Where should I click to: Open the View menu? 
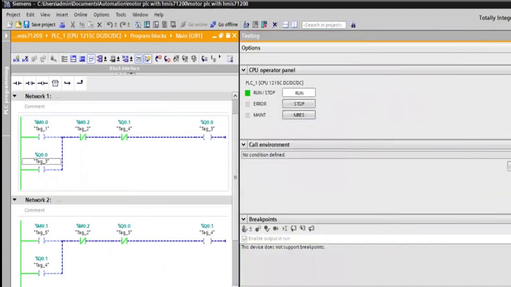tap(45, 15)
